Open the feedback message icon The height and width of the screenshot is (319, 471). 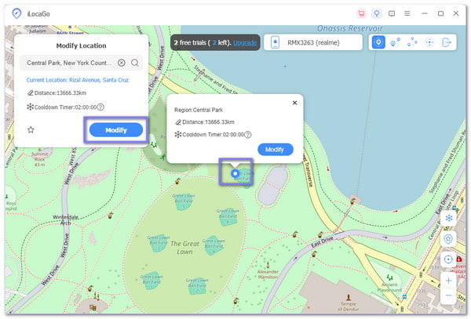[x=392, y=13]
